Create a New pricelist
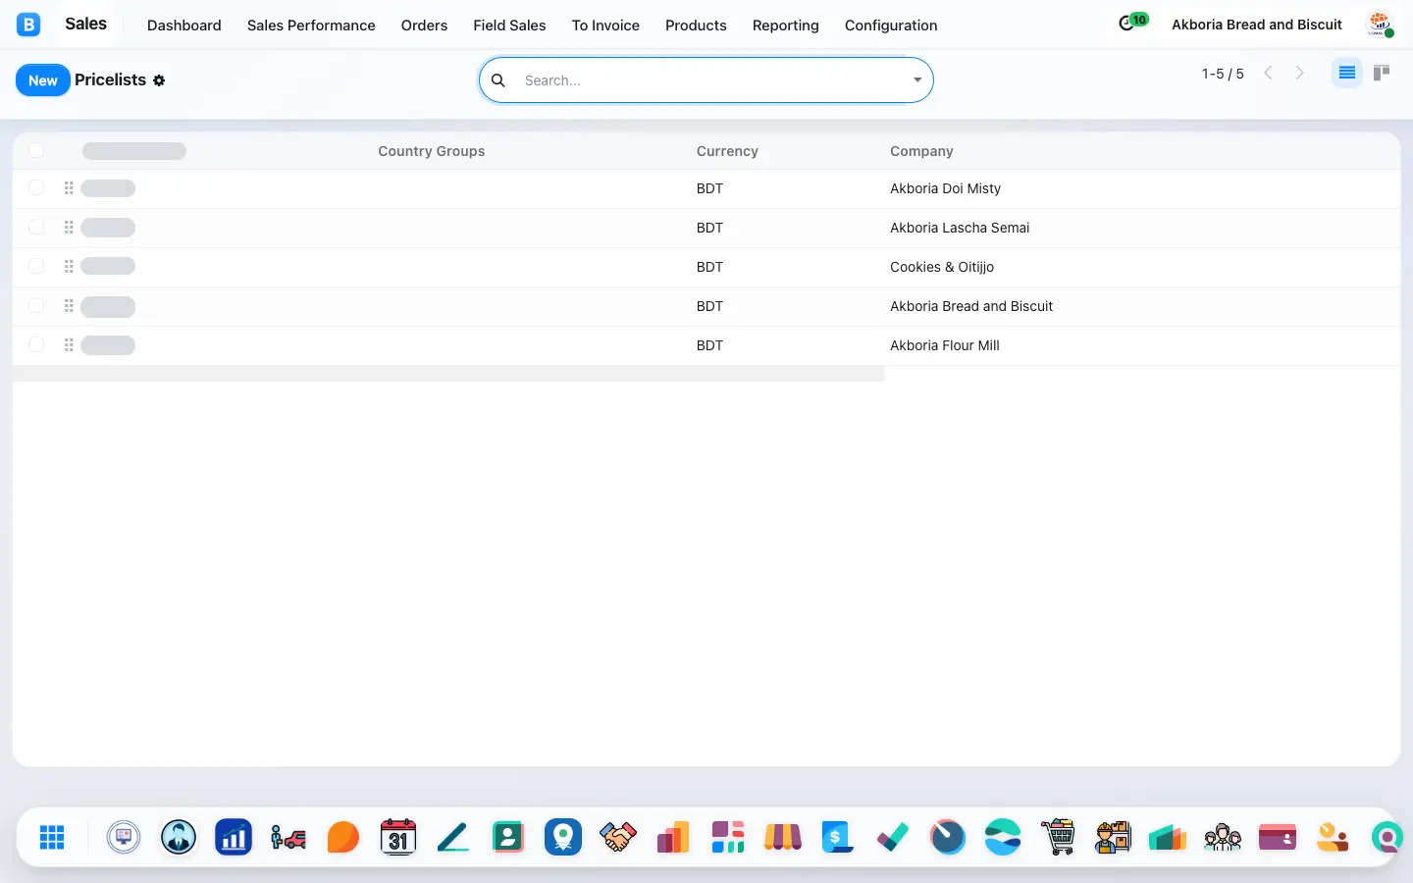Viewport: 1413px width, 883px height. coord(43,80)
